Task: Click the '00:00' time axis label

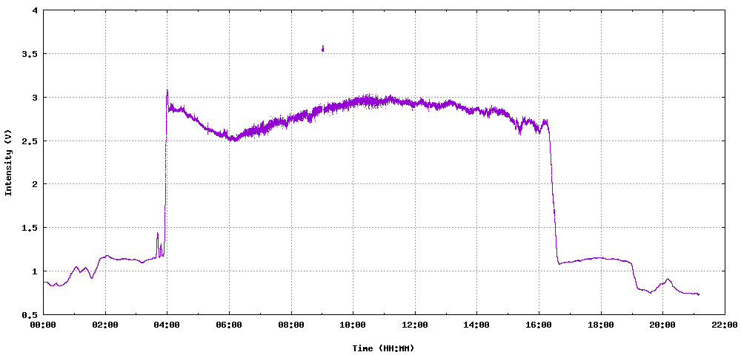Action: (44, 325)
